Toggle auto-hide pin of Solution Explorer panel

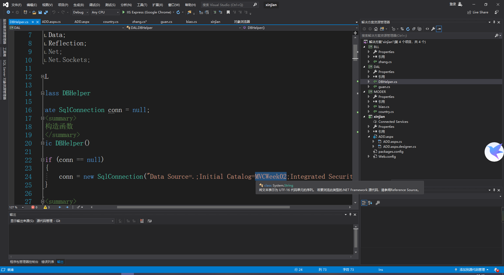click(494, 22)
